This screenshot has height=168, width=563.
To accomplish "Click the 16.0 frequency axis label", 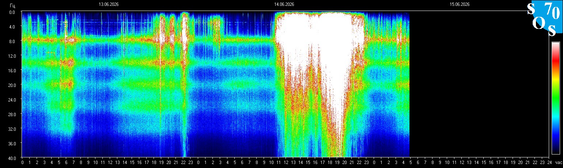I will 11,70.
